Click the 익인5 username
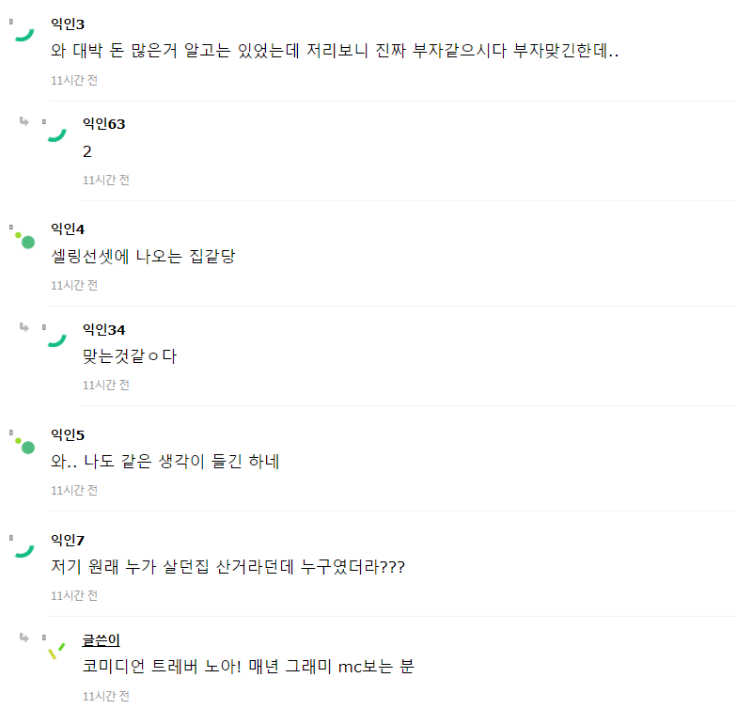The image size is (736, 709). coord(68,434)
